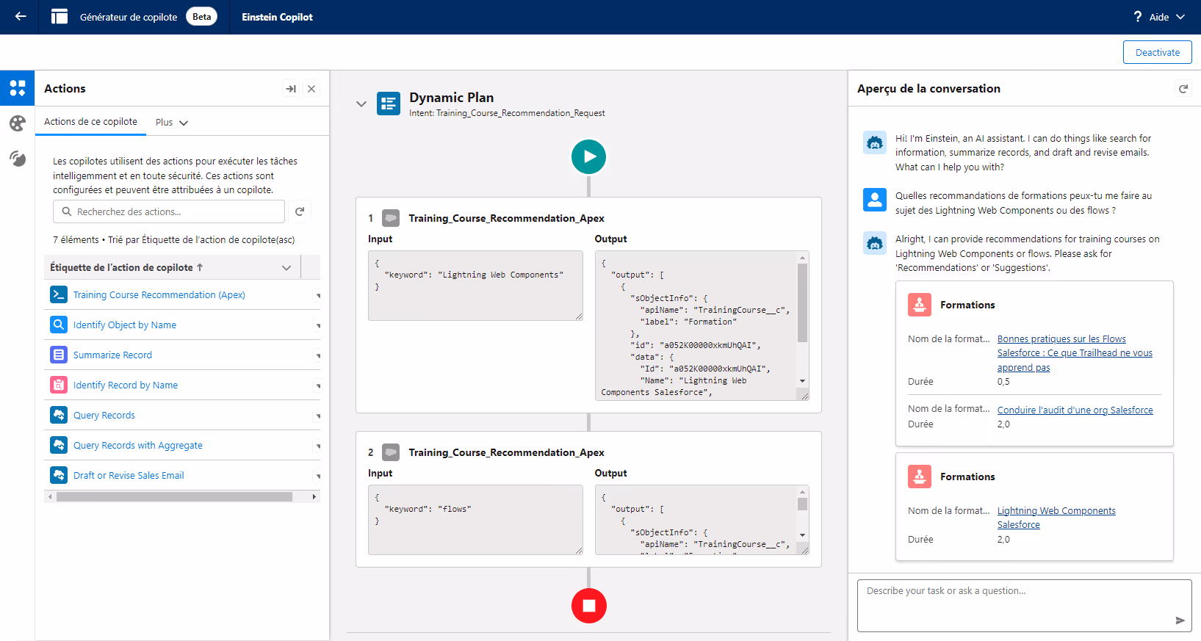The image size is (1201, 641).
Task: Click the Summarize Record icon
Action: click(x=59, y=355)
